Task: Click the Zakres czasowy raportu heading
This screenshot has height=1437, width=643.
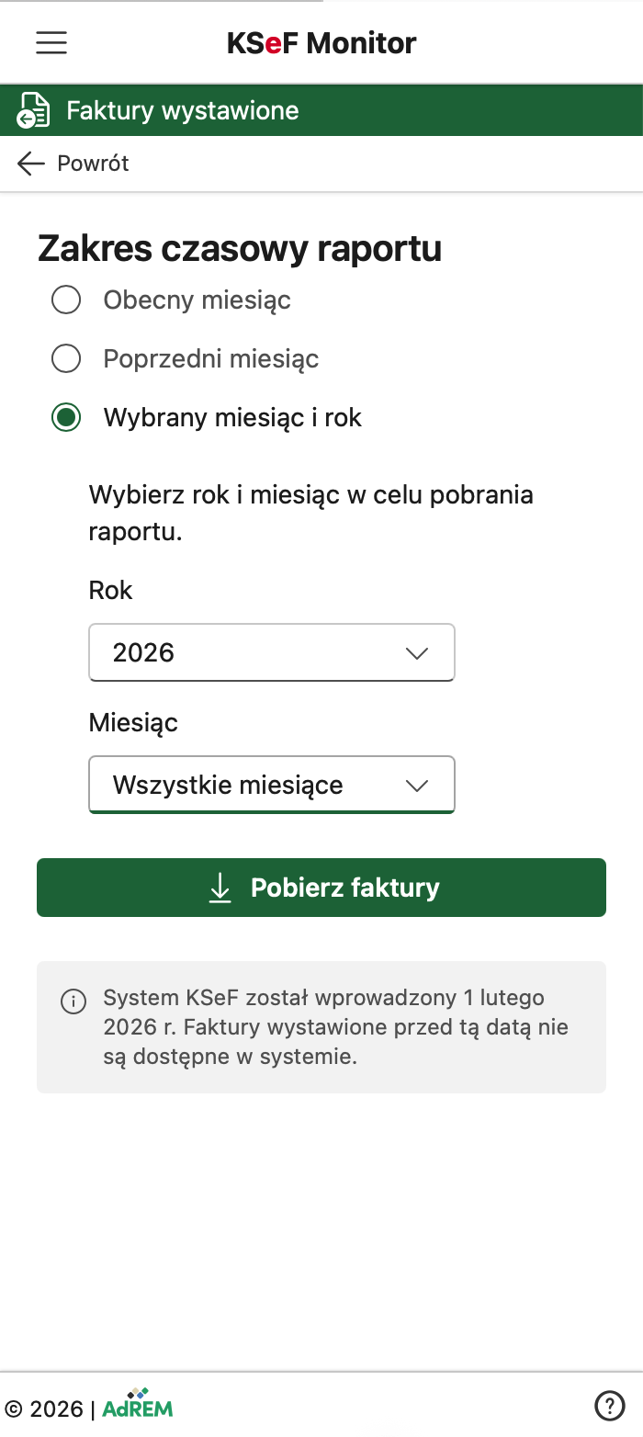Action: 239,248
